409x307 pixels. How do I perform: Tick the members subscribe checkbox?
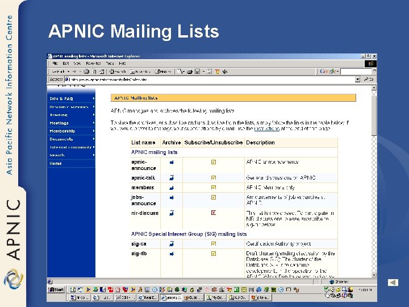point(214,187)
